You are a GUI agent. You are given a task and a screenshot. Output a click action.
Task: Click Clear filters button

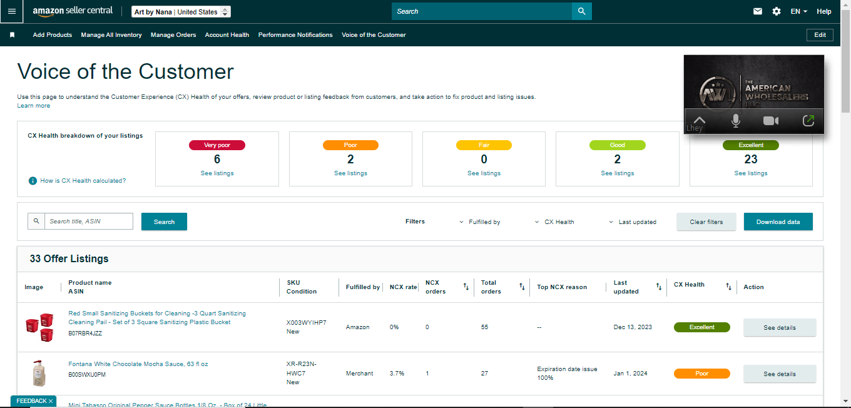click(706, 222)
